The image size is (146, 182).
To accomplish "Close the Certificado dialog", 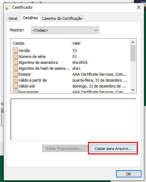I will pos(139,7).
